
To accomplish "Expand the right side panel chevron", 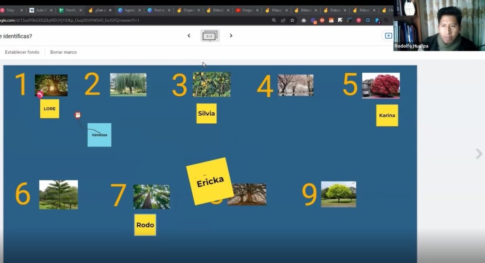I will [x=479, y=153].
